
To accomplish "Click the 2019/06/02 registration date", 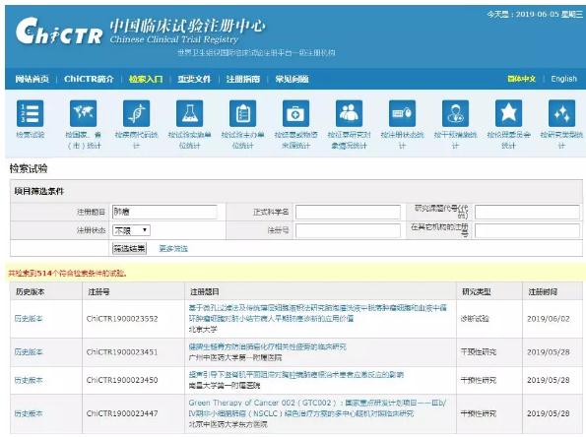I will (x=549, y=319).
